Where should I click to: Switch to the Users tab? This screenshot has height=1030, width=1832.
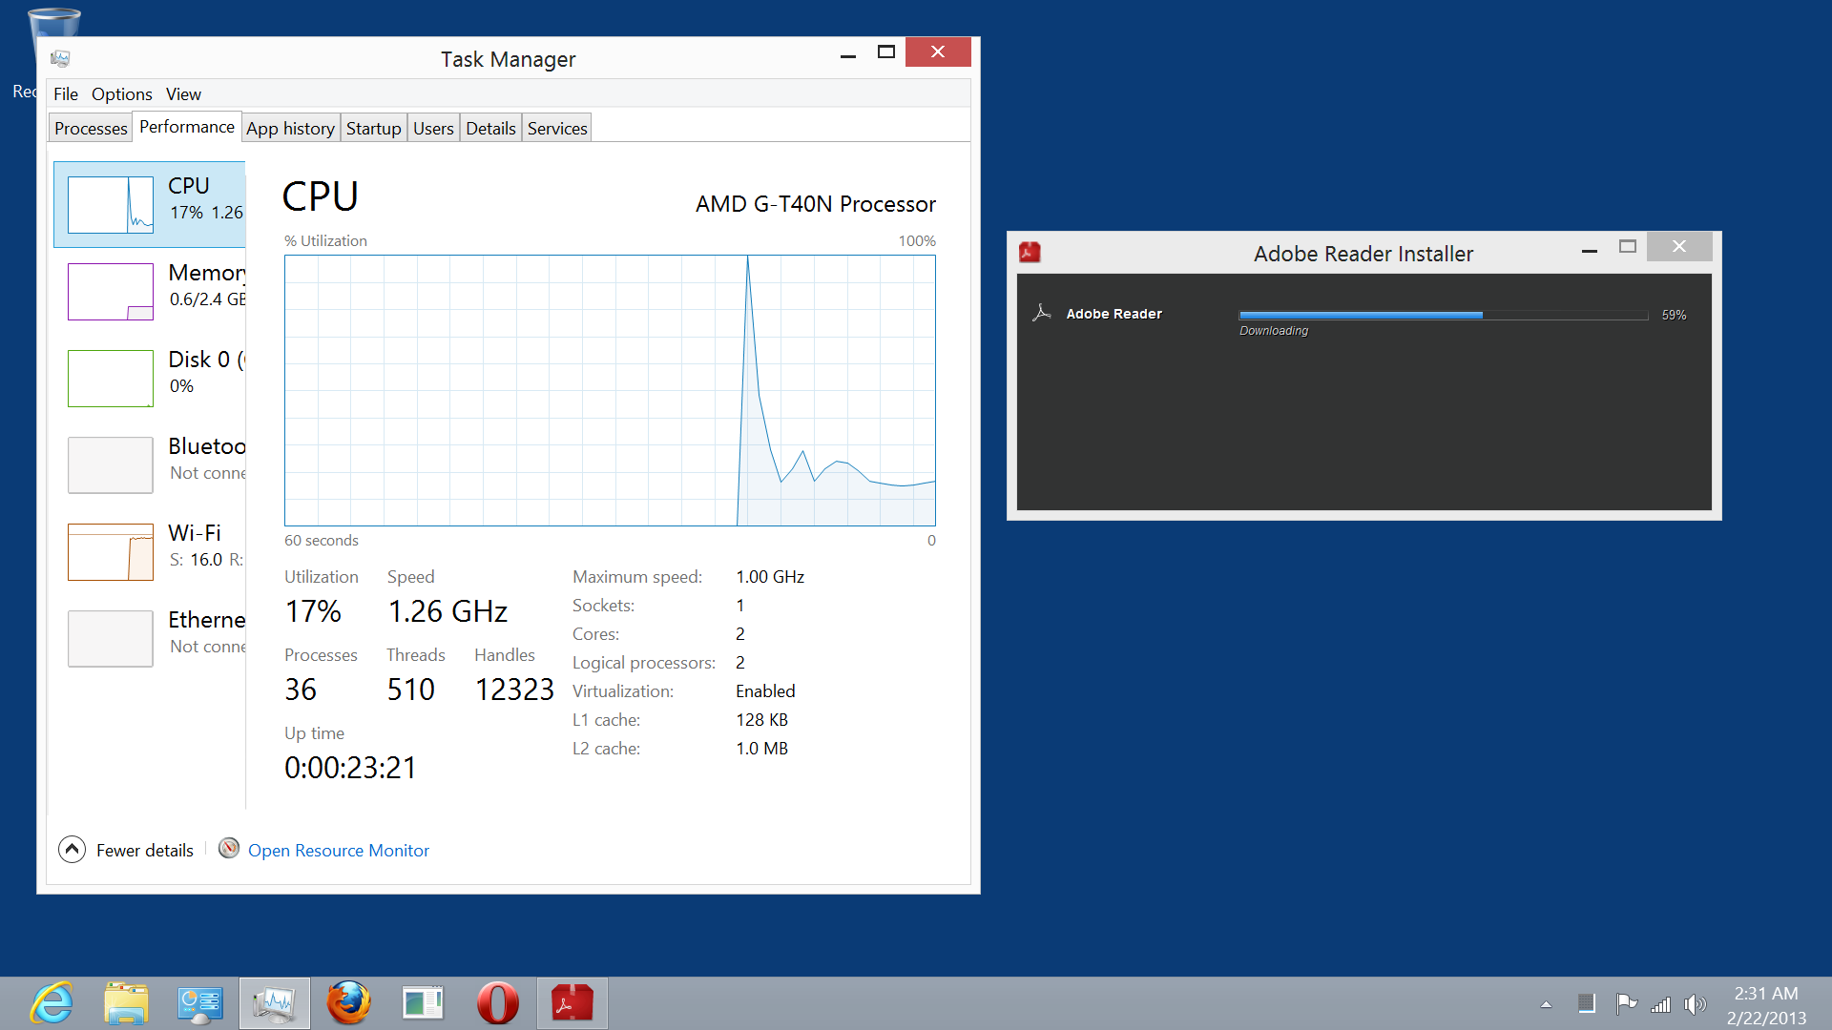(433, 128)
